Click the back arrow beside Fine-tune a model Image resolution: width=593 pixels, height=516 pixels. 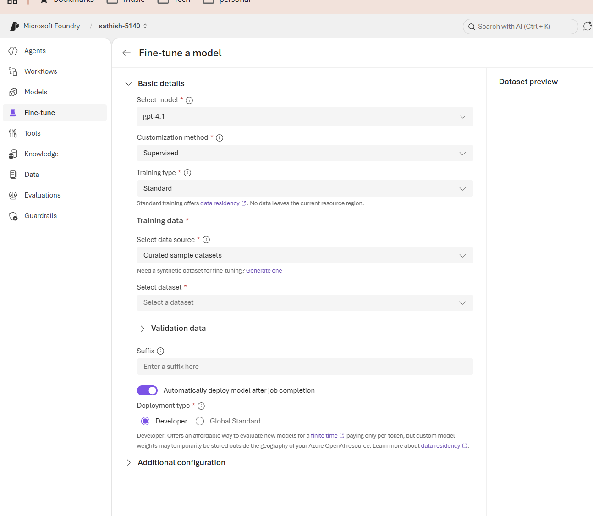tap(126, 53)
